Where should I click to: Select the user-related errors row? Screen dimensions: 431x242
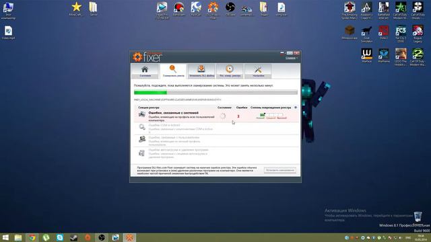pos(217,140)
